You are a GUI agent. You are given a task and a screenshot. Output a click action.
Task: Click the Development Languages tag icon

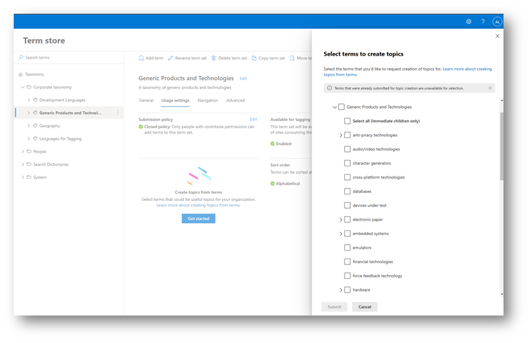35,100
